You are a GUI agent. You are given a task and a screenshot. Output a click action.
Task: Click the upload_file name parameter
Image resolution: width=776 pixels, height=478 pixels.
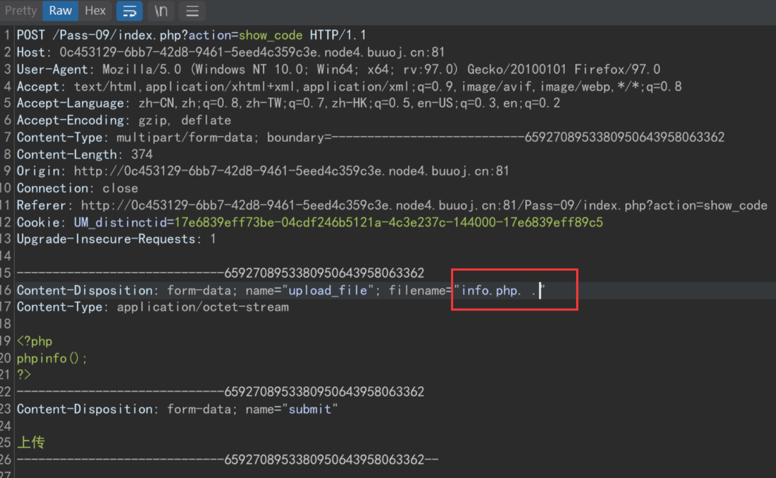pyautogui.click(x=328, y=290)
